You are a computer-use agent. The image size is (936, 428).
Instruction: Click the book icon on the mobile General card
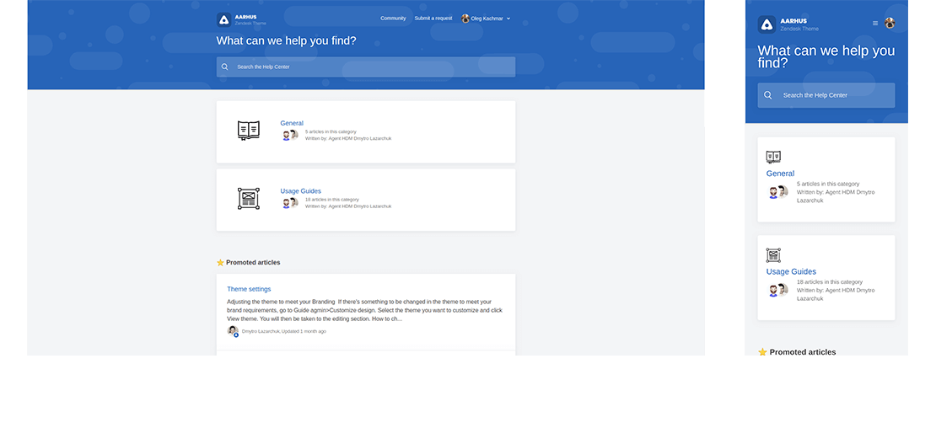(x=773, y=157)
